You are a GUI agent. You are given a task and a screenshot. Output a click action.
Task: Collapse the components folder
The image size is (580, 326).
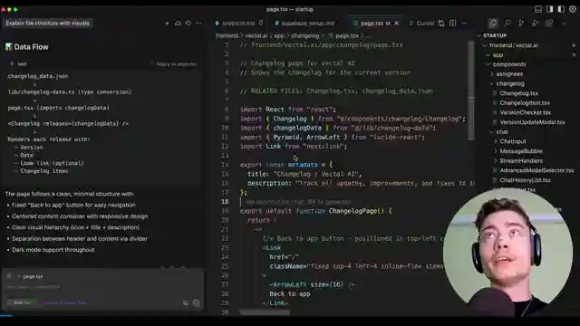(x=488, y=64)
